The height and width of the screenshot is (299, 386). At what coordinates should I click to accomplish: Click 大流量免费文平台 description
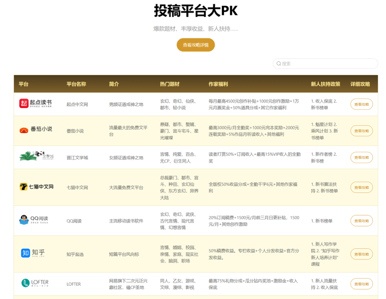pos(126,188)
